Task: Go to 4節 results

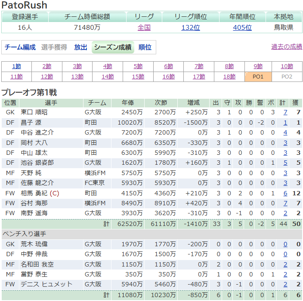Action: pyautogui.click(x=108, y=66)
